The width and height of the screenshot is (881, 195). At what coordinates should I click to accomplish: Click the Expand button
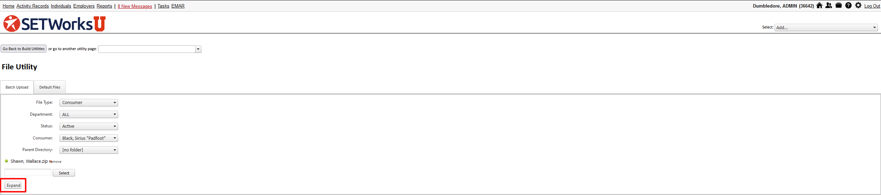point(13,185)
